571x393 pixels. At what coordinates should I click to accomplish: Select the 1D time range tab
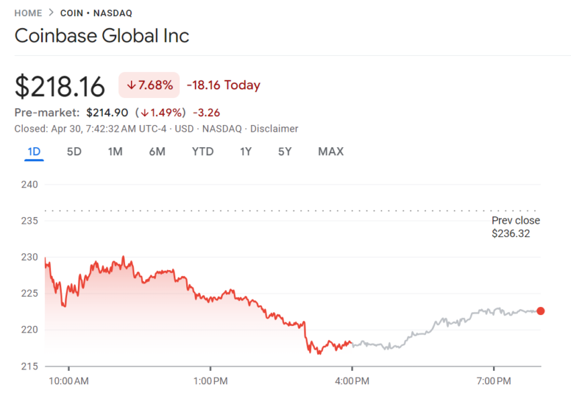tap(34, 152)
